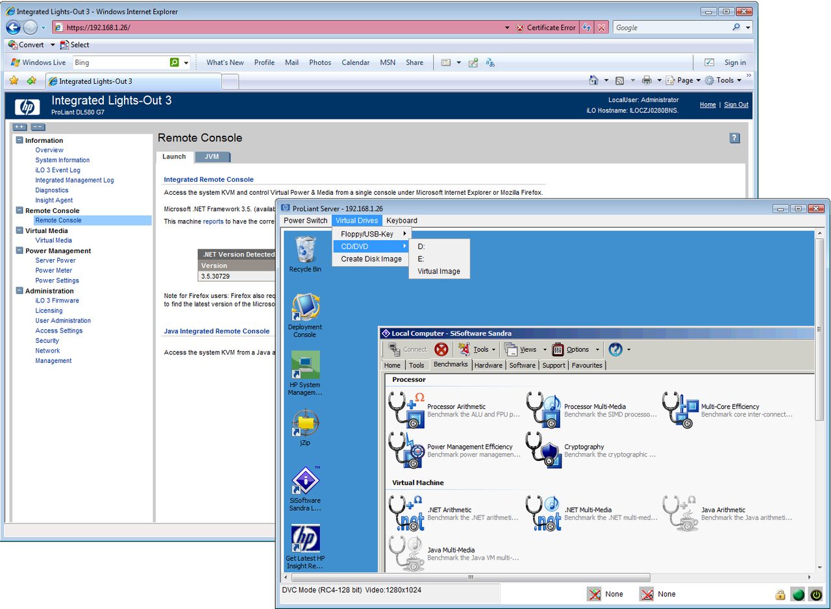Open HP System Management desktop icon
Image resolution: width=831 pixels, height=609 pixels.
tap(305, 373)
